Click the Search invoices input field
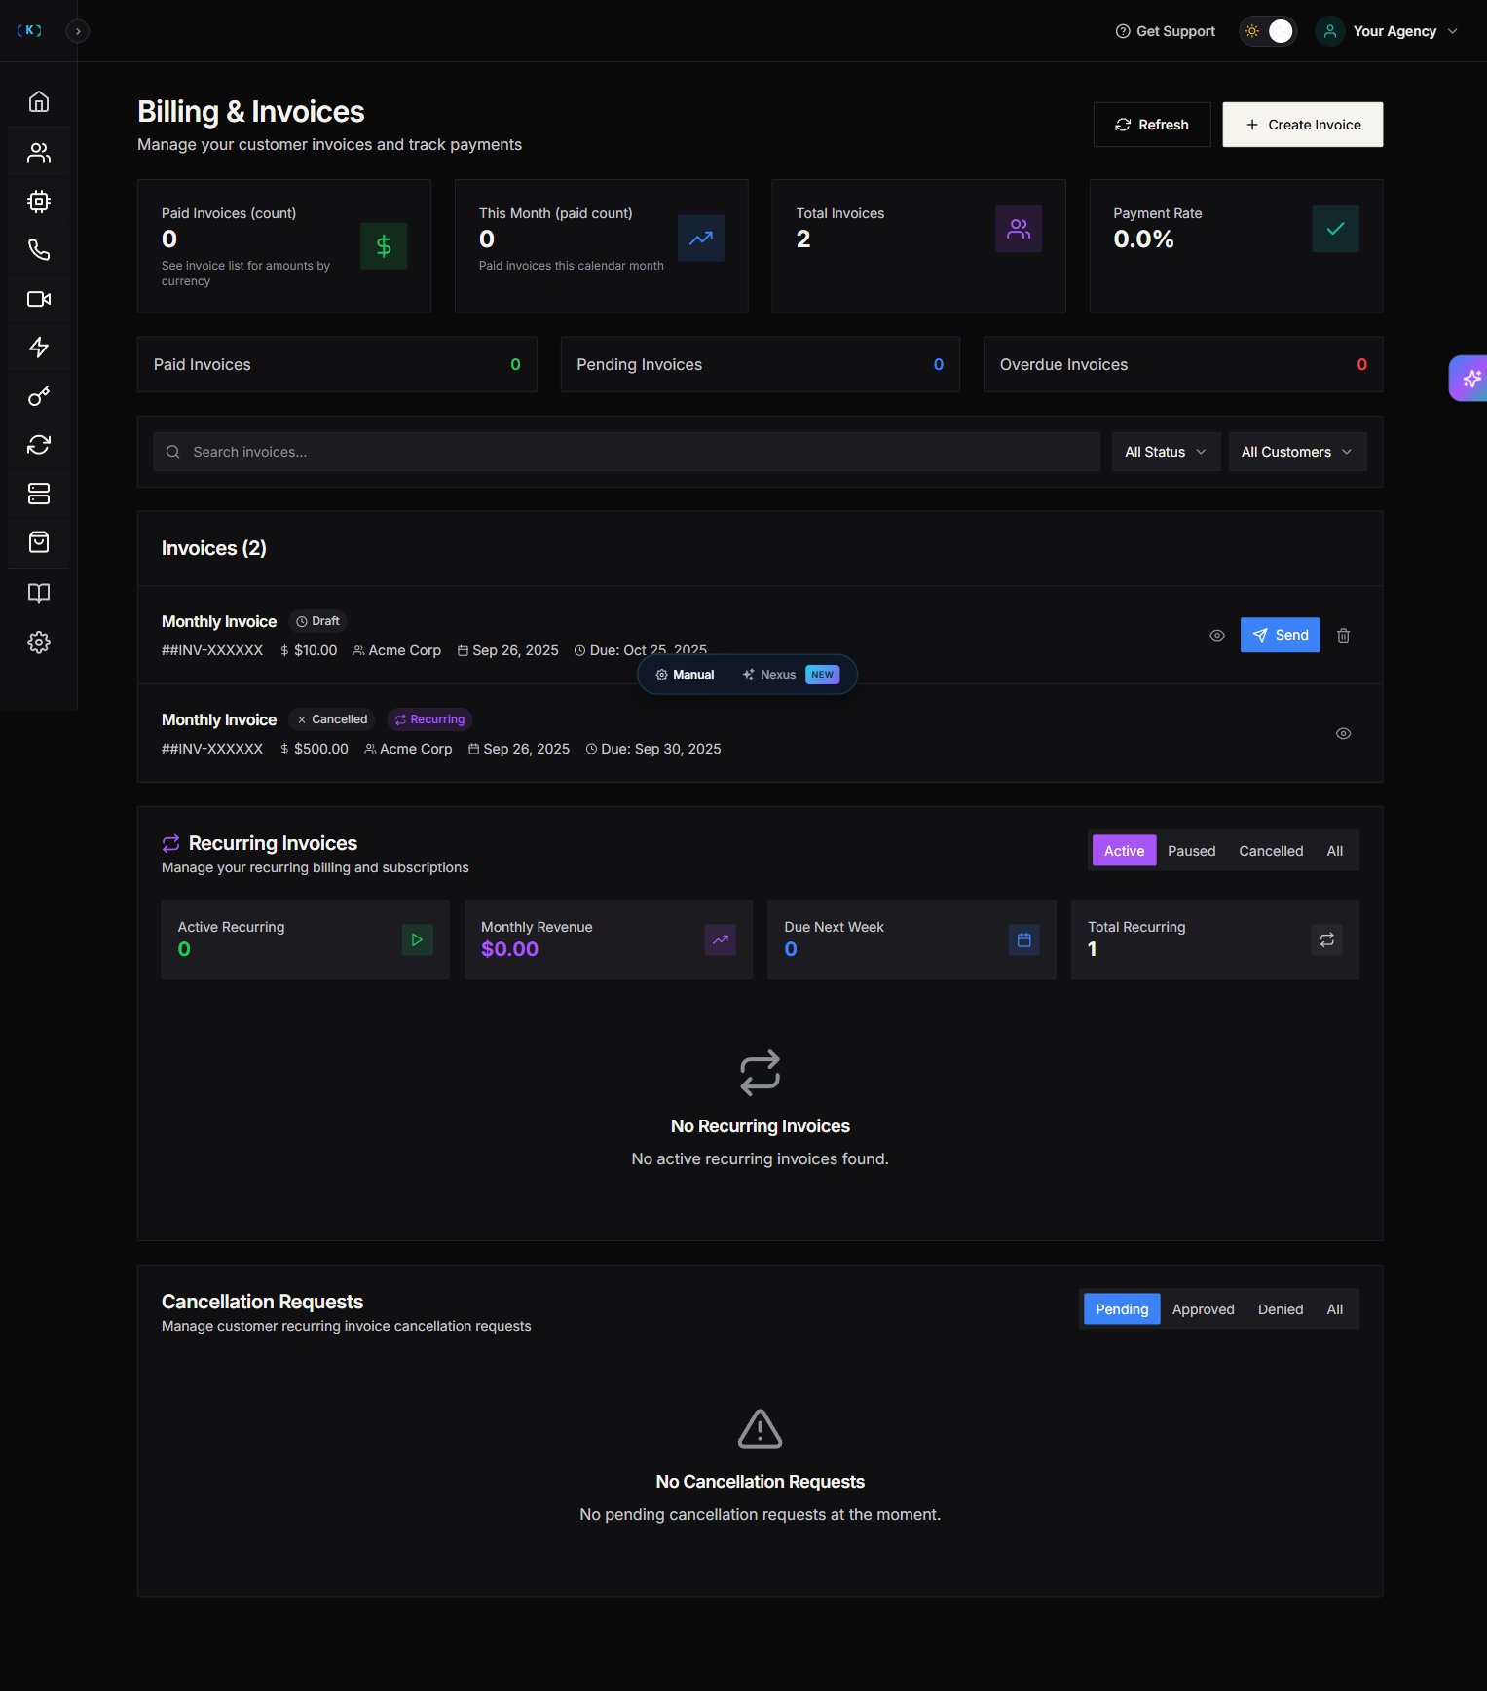 point(626,452)
